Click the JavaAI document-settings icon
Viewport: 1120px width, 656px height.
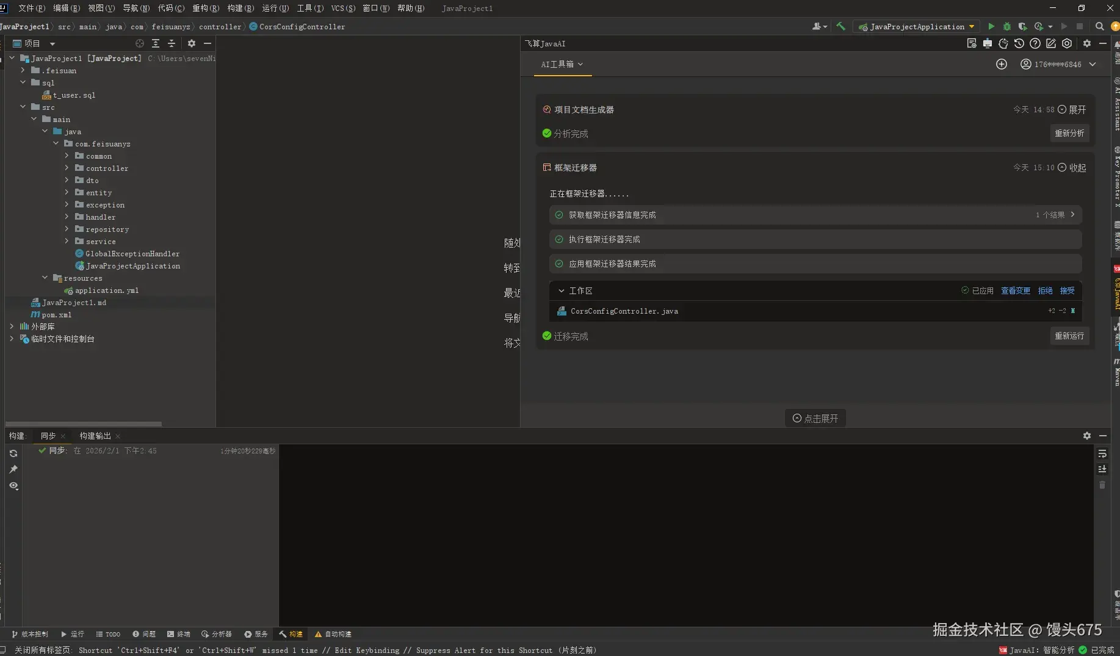pyautogui.click(x=972, y=43)
